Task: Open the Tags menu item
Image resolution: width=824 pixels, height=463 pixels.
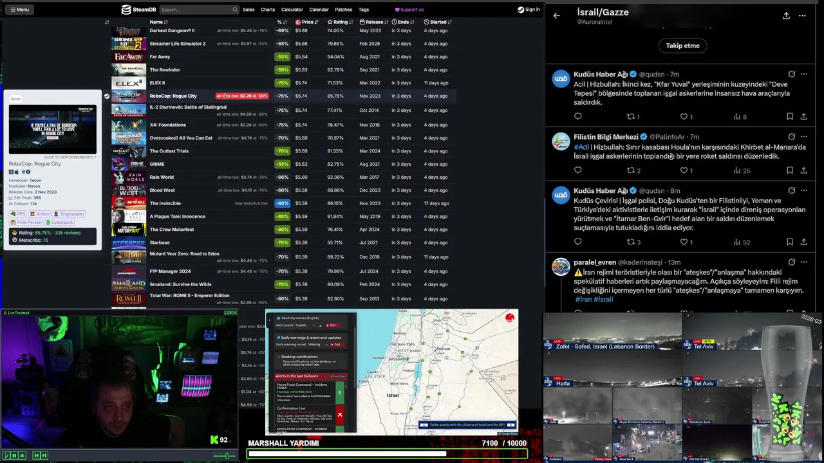Action: click(x=364, y=10)
